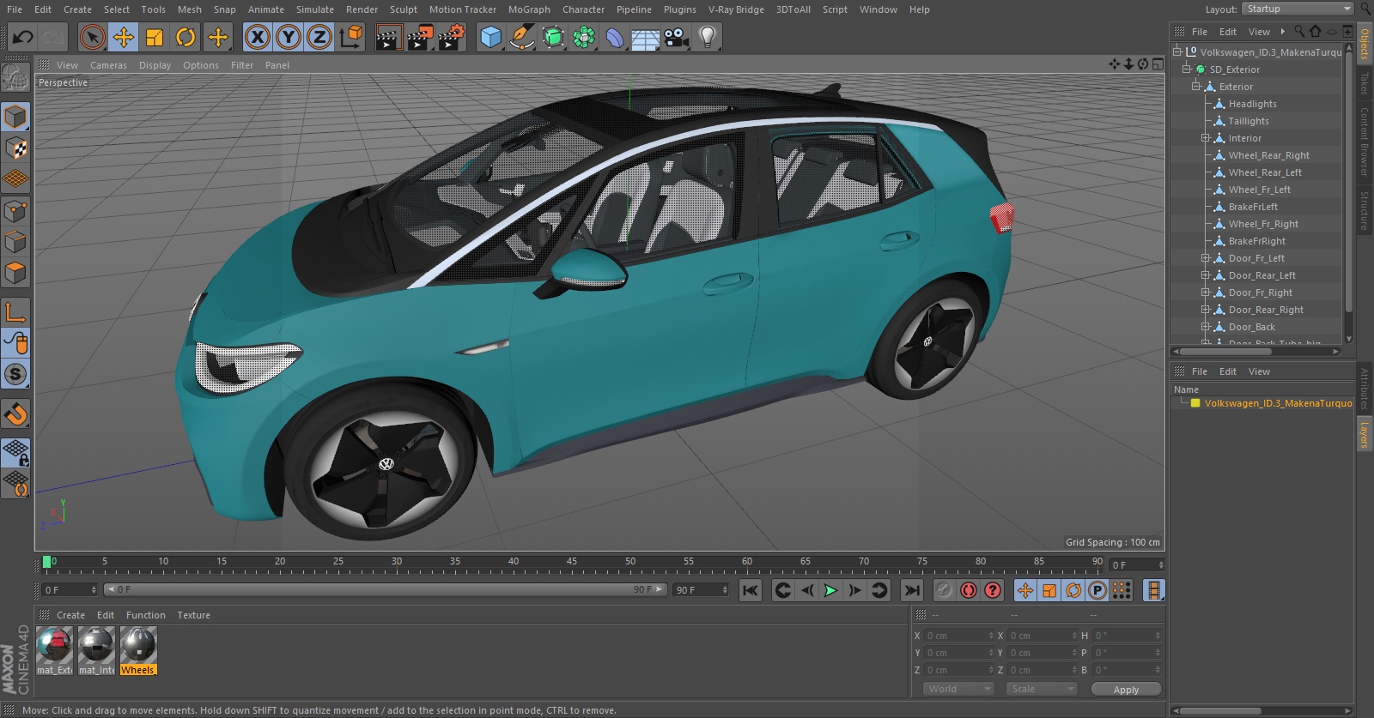Add a Light object with bulb icon
The height and width of the screenshot is (718, 1374).
(707, 37)
